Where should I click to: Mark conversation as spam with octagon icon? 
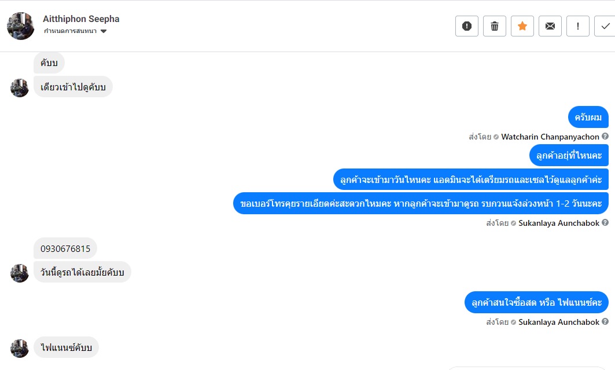tap(467, 26)
